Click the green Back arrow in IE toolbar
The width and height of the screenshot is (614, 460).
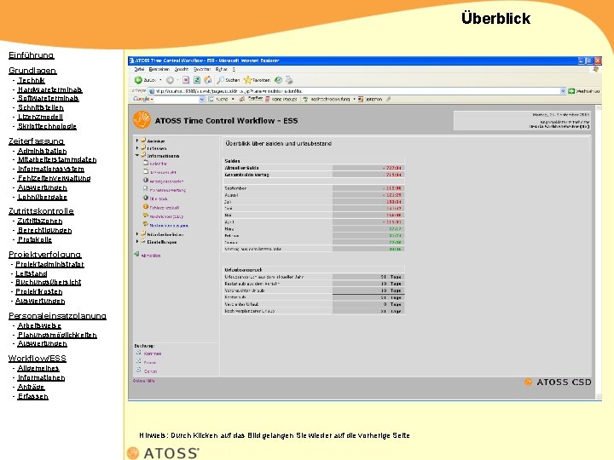click(138, 80)
